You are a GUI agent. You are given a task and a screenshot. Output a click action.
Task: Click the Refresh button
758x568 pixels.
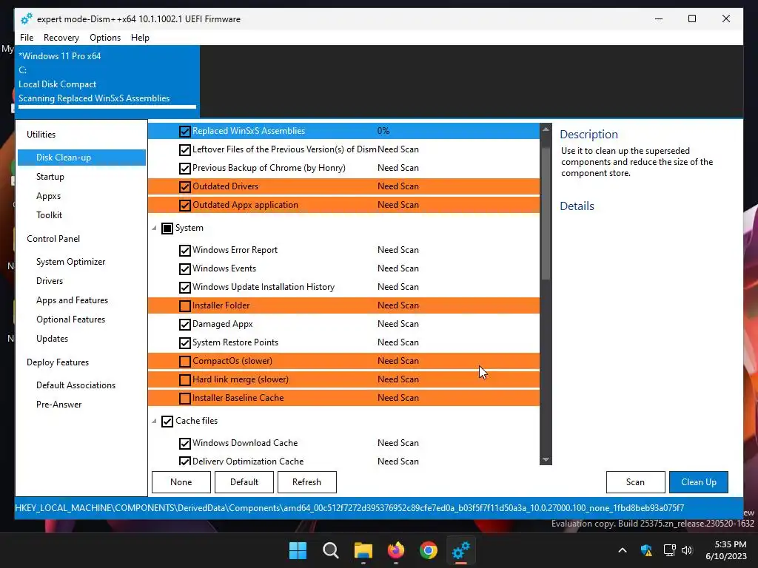point(307,482)
